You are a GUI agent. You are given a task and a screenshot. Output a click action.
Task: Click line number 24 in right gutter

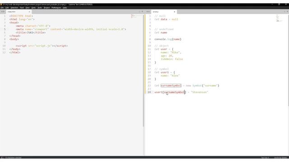tap(149, 92)
